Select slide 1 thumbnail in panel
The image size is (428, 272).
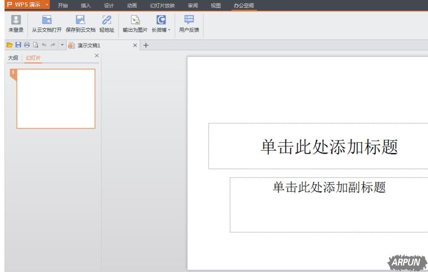click(x=56, y=99)
